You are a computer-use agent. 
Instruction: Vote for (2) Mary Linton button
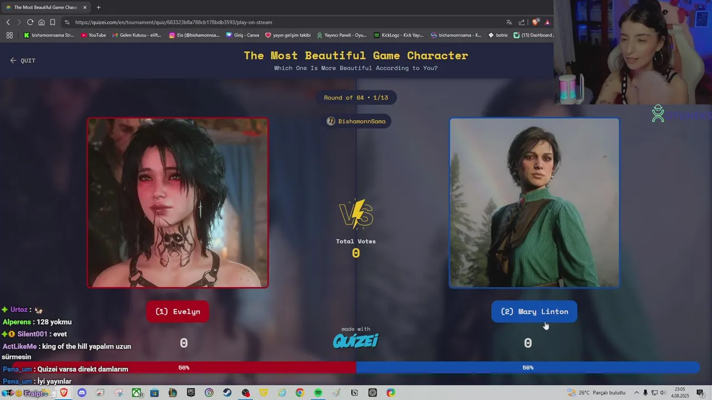tap(534, 311)
